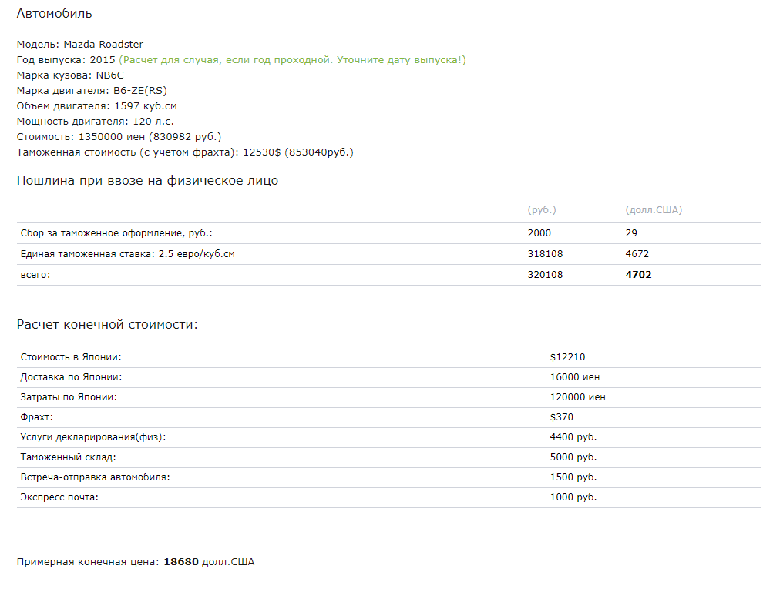Click 'Мощность двигателя: 120 л.с.' line

(x=95, y=121)
